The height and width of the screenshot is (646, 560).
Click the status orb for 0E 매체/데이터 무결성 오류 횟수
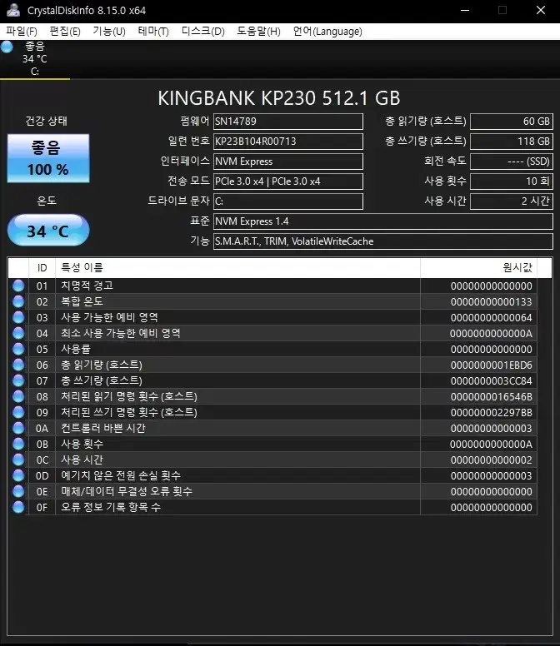(x=18, y=491)
